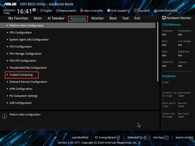Open AI OC Guide(F11)
195x146 pixels.
coord(118,11)
